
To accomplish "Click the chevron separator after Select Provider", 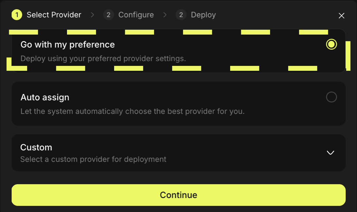I will point(93,15).
